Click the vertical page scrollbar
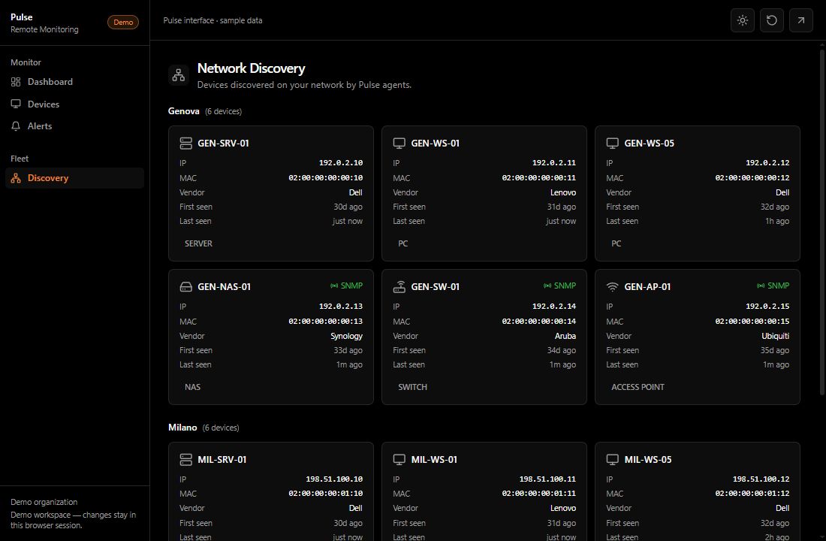The image size is (826, 541). point(821,222)
